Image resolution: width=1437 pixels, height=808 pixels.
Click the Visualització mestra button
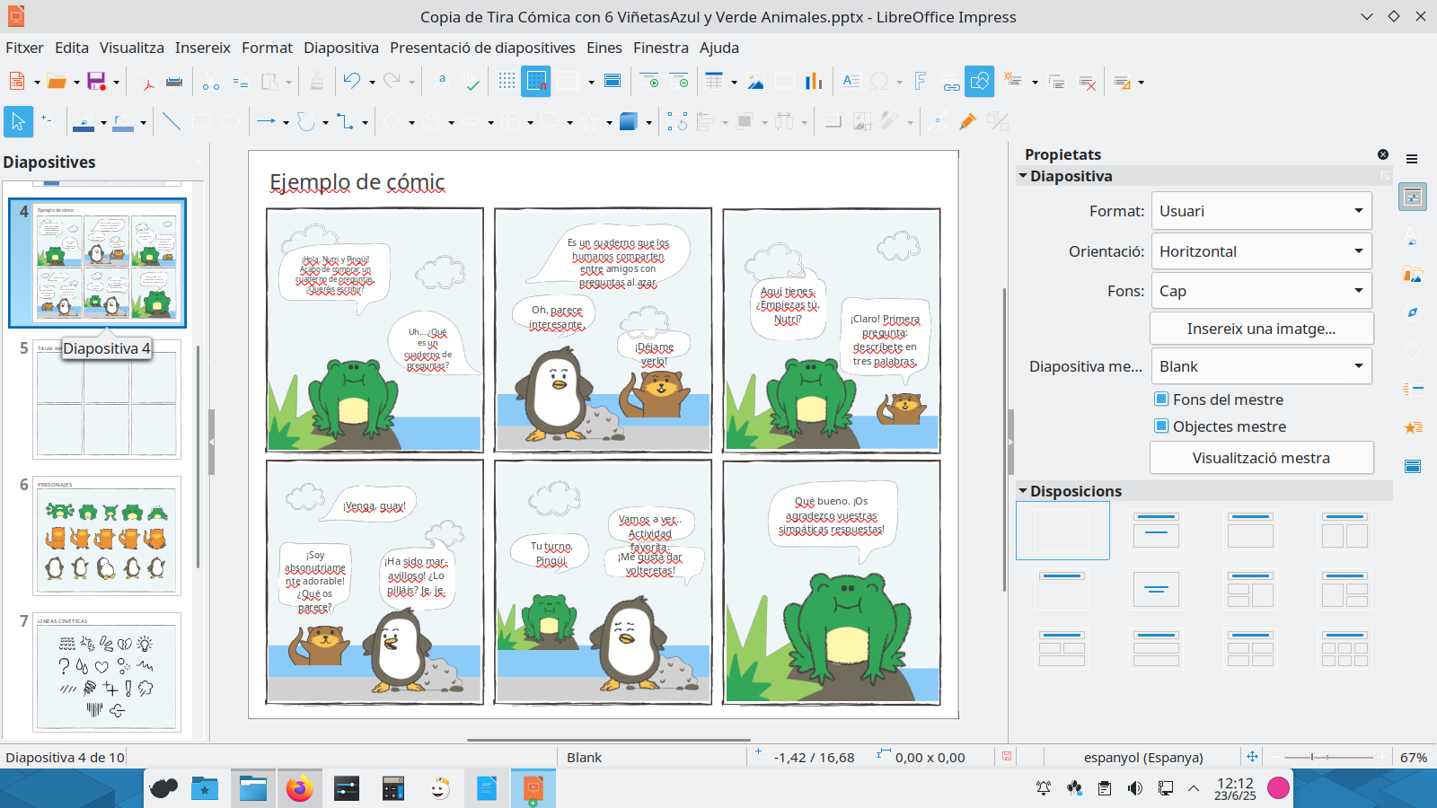pos(1261,458)
